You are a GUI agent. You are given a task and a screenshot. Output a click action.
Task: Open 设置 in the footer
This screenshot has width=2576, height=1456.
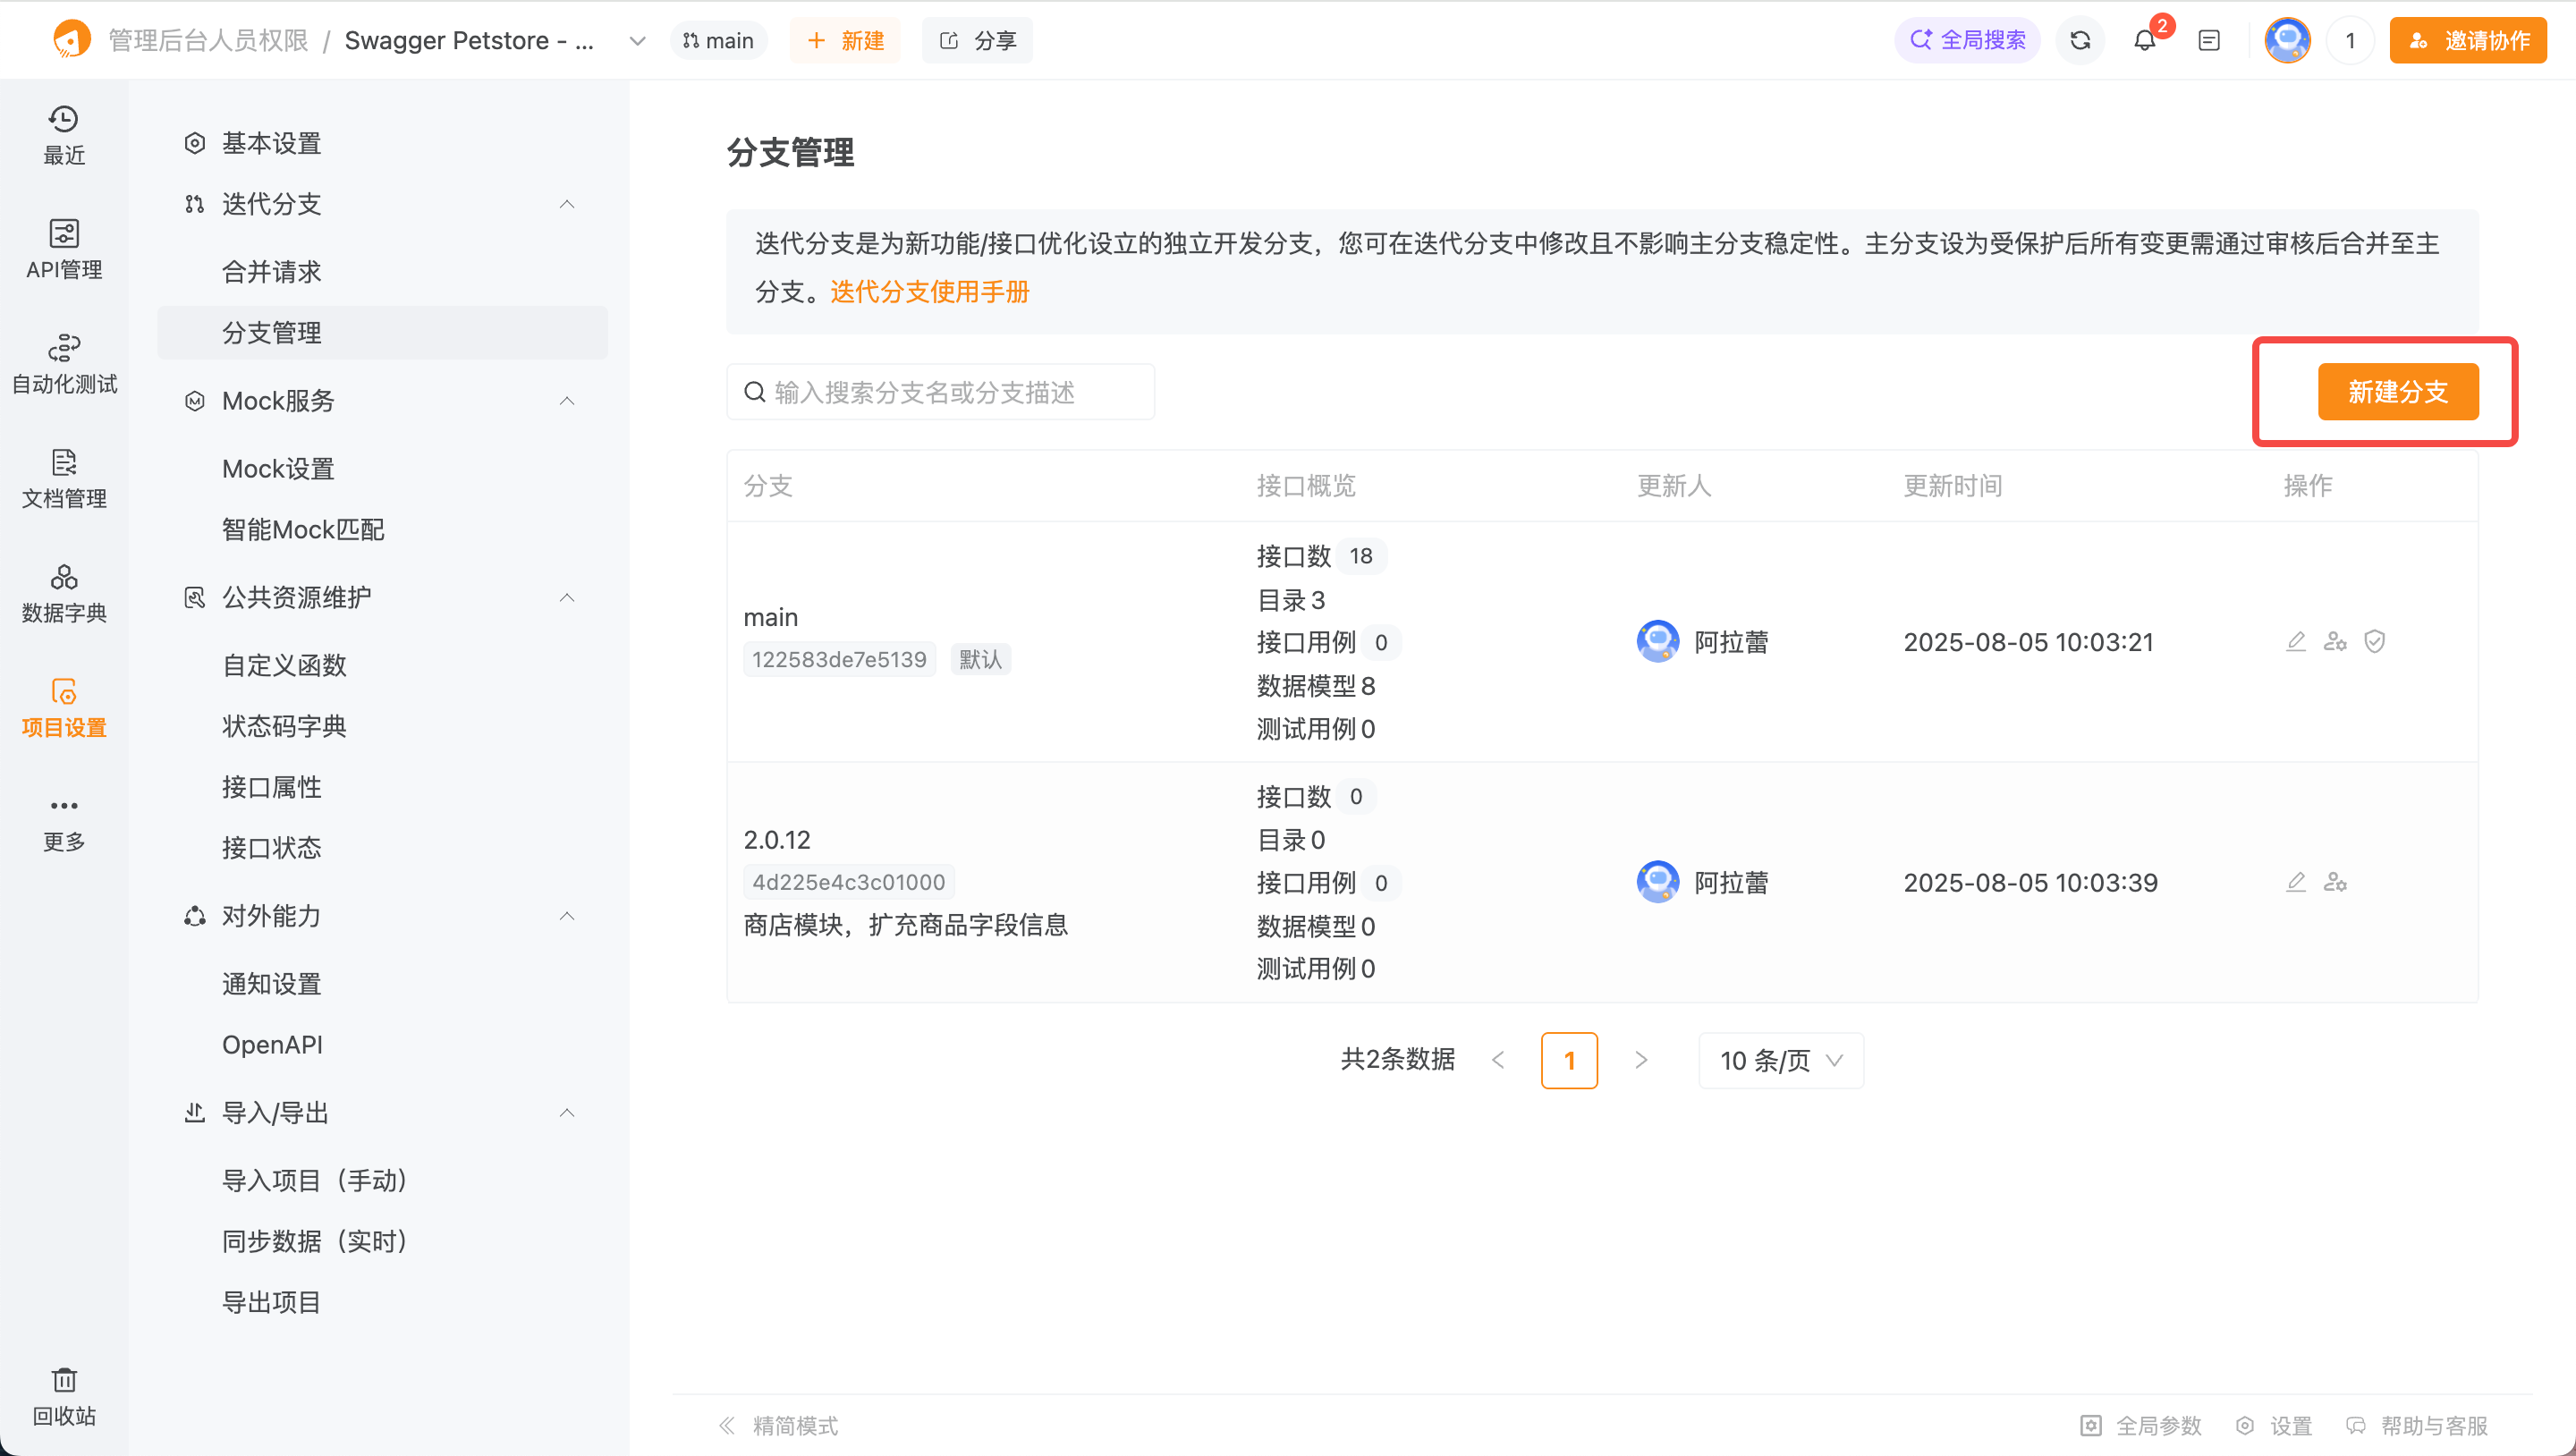click(x=2274, y=1425)
